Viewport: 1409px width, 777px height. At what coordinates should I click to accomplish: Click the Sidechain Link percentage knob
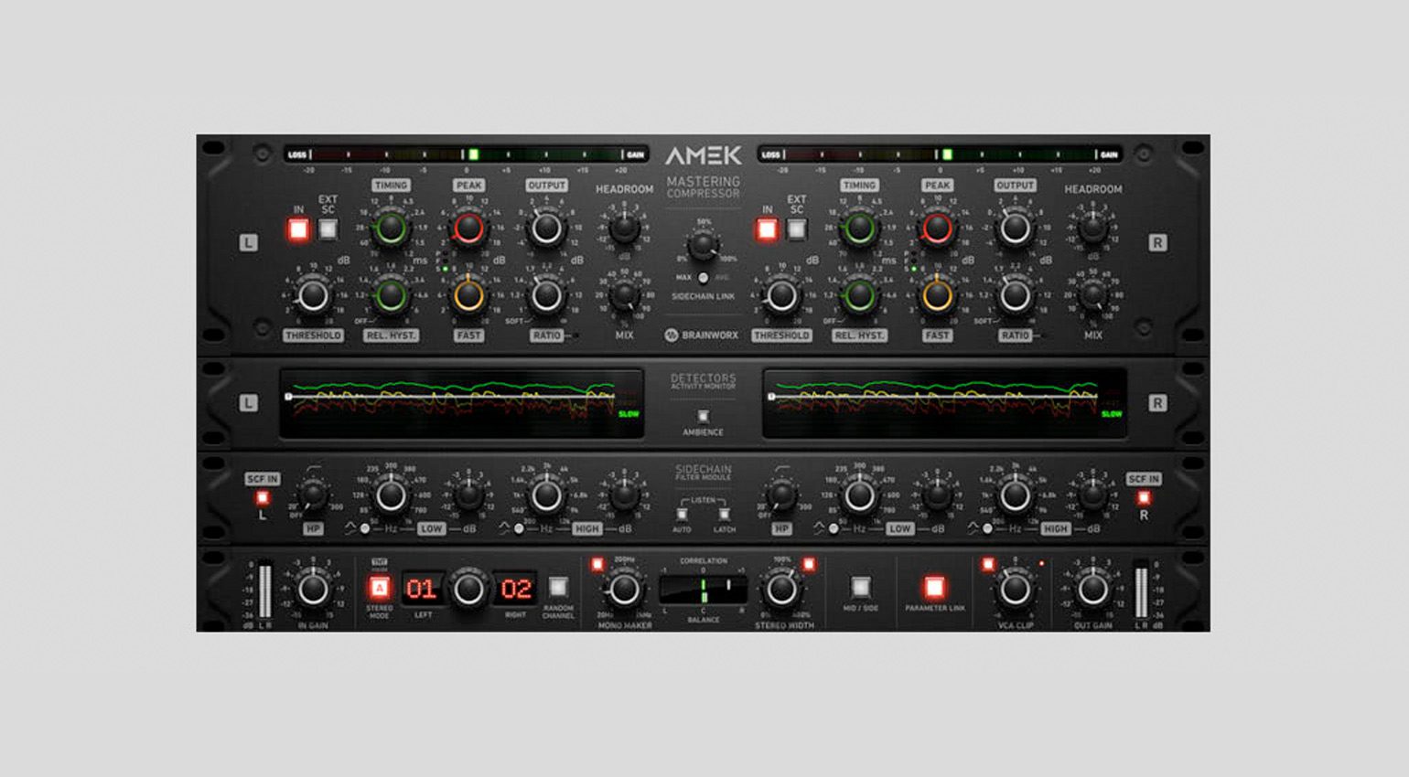(x=703, y=245)
